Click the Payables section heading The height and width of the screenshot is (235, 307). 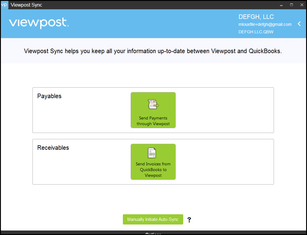point(49,96)
